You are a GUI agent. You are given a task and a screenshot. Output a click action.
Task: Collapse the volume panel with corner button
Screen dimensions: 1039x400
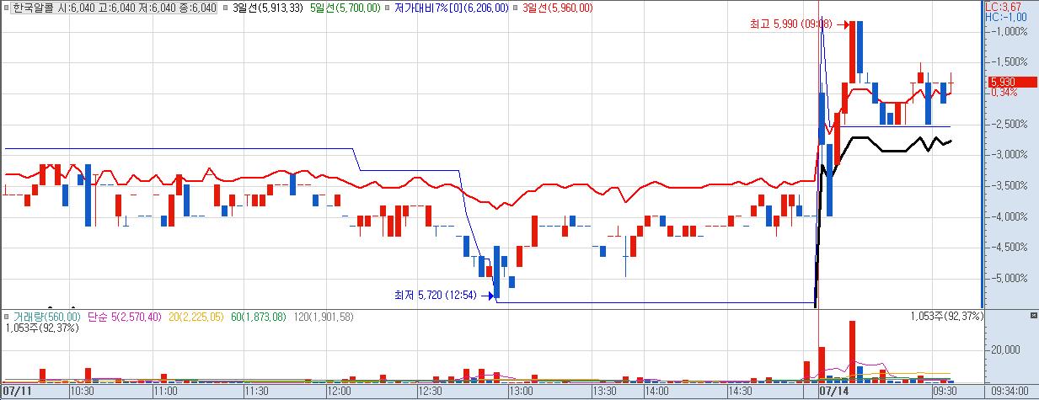[1035, 316]
